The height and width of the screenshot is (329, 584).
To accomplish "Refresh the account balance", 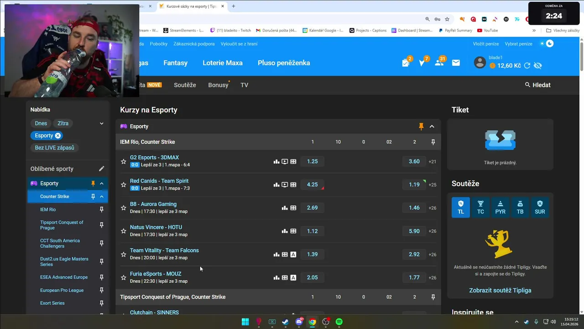I will (527, 66).
